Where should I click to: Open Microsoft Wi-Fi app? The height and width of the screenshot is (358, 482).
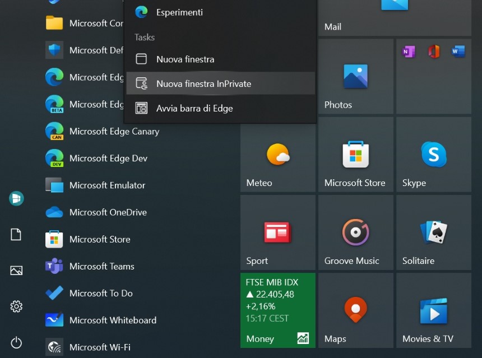point(88,347)
